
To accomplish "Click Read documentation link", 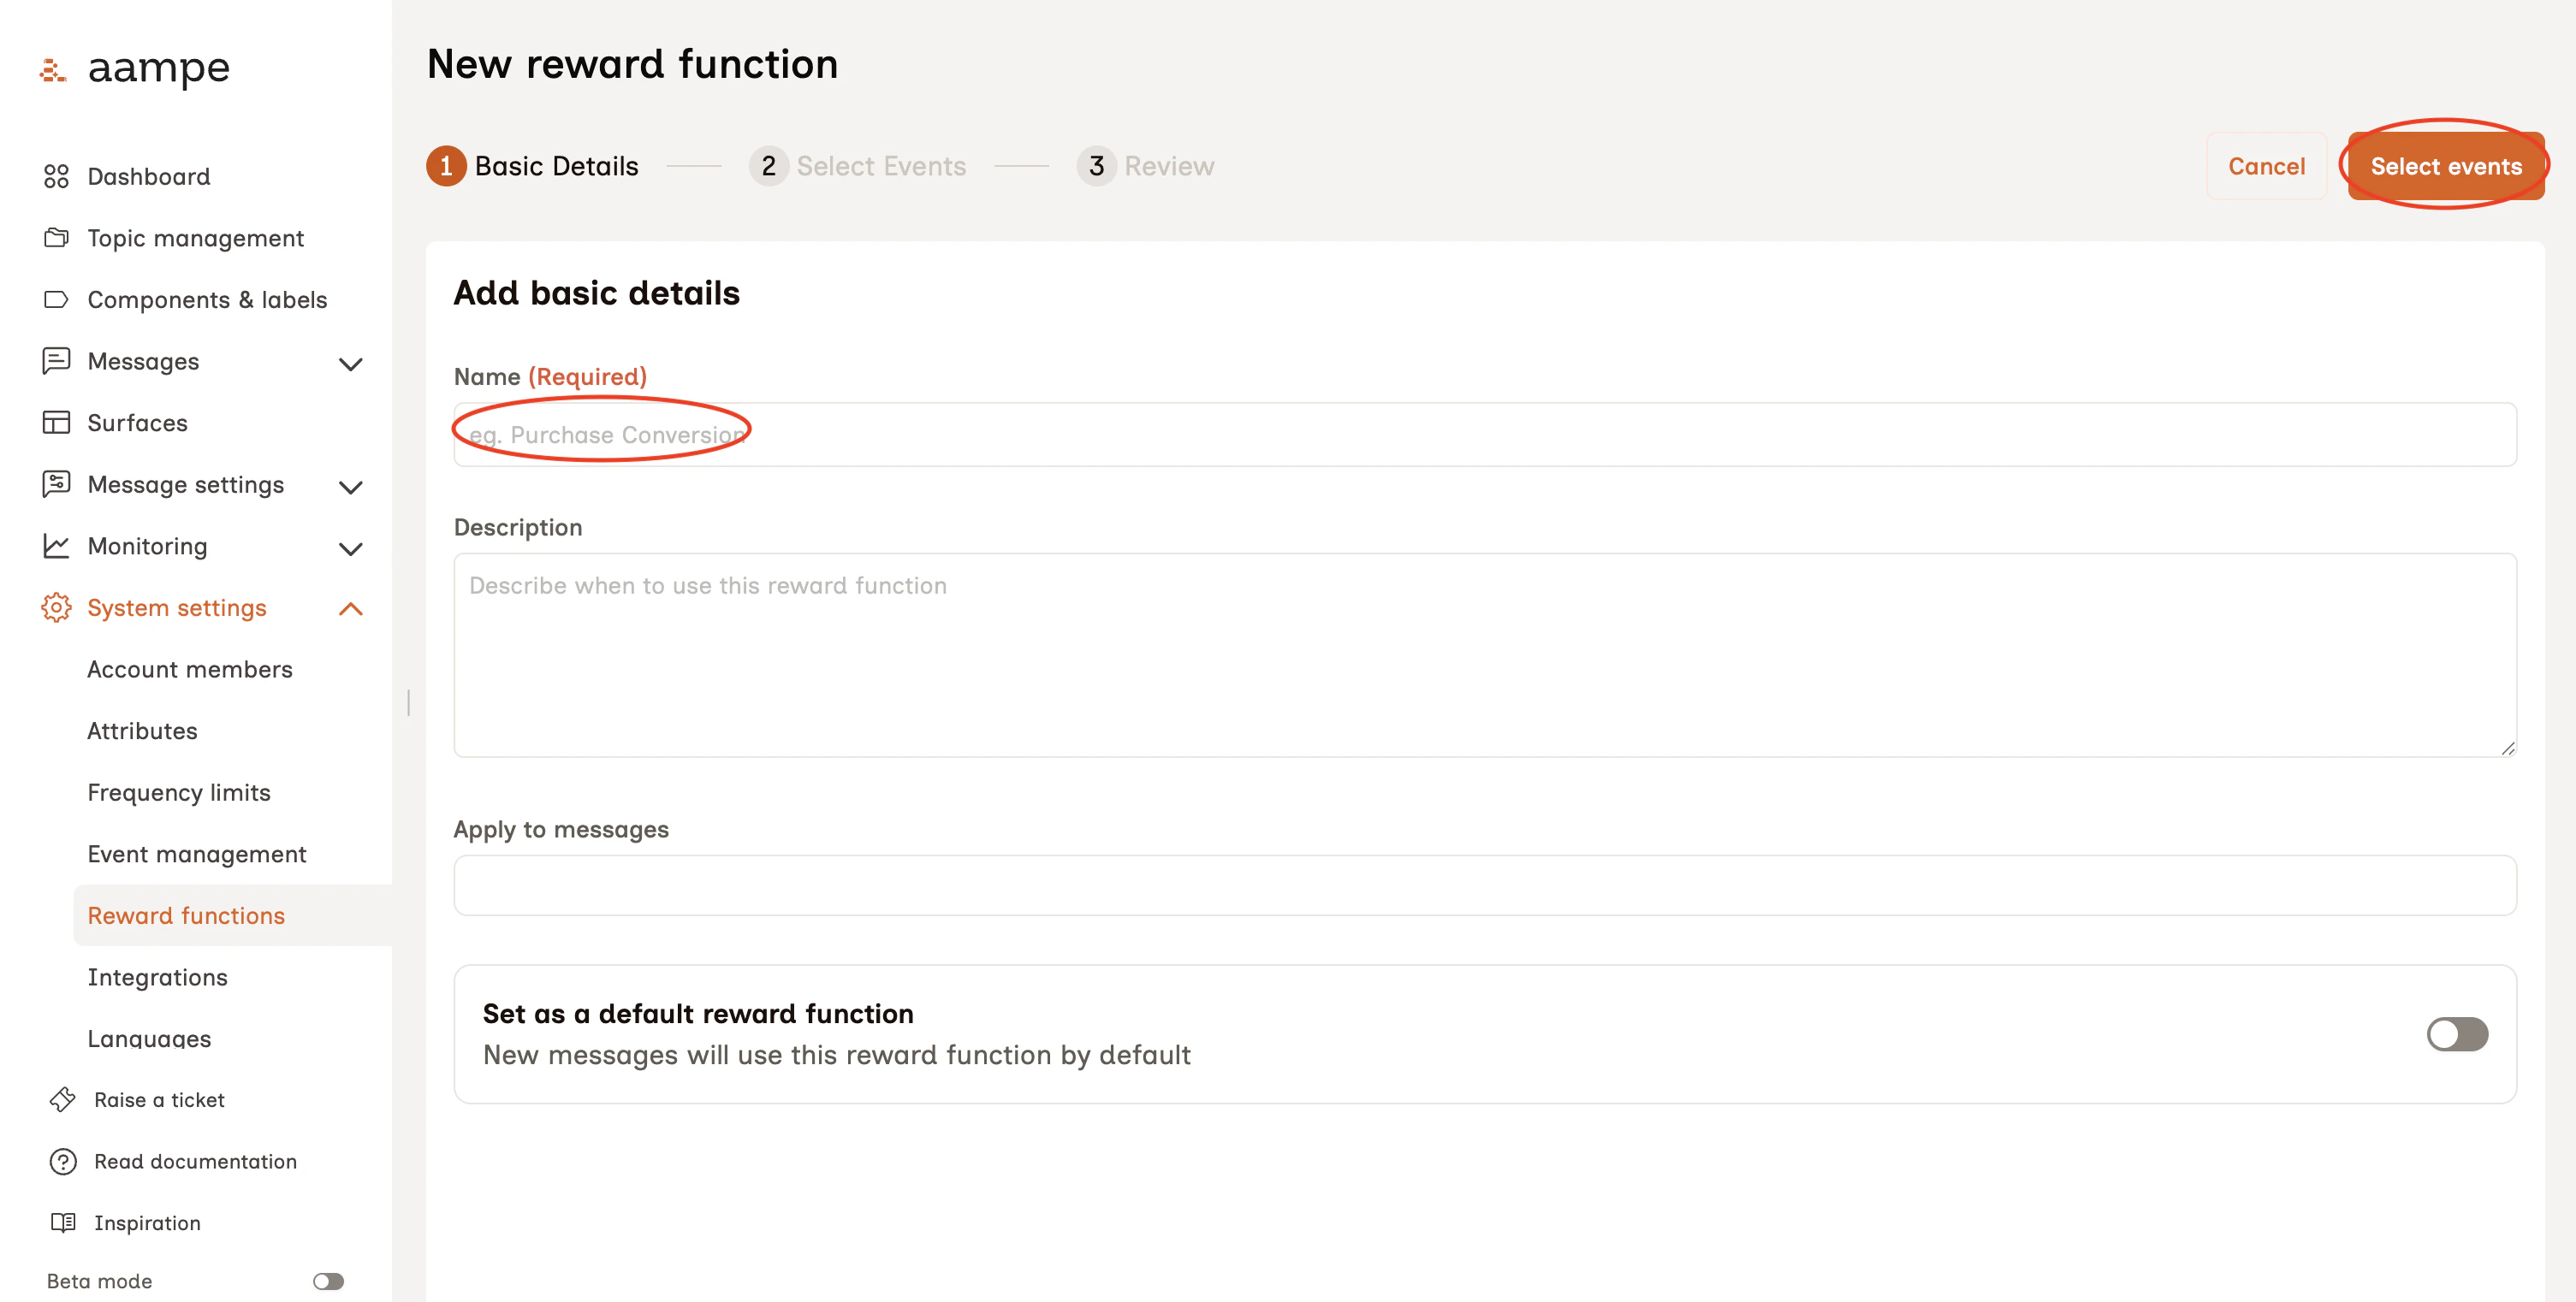I will 195,1161.
